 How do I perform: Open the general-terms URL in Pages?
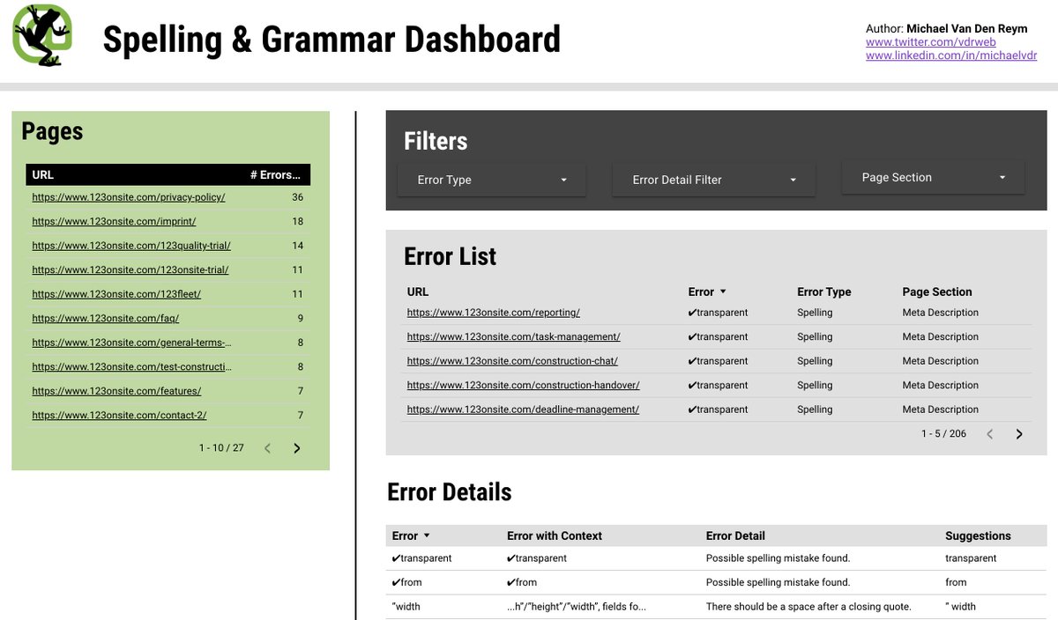click(132, 343)
